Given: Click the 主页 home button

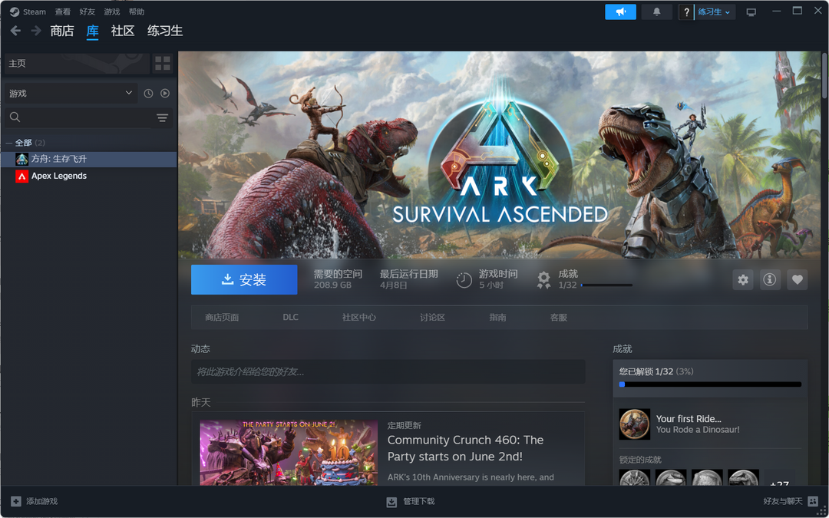Looking at the screenshot, I should 77,64.
